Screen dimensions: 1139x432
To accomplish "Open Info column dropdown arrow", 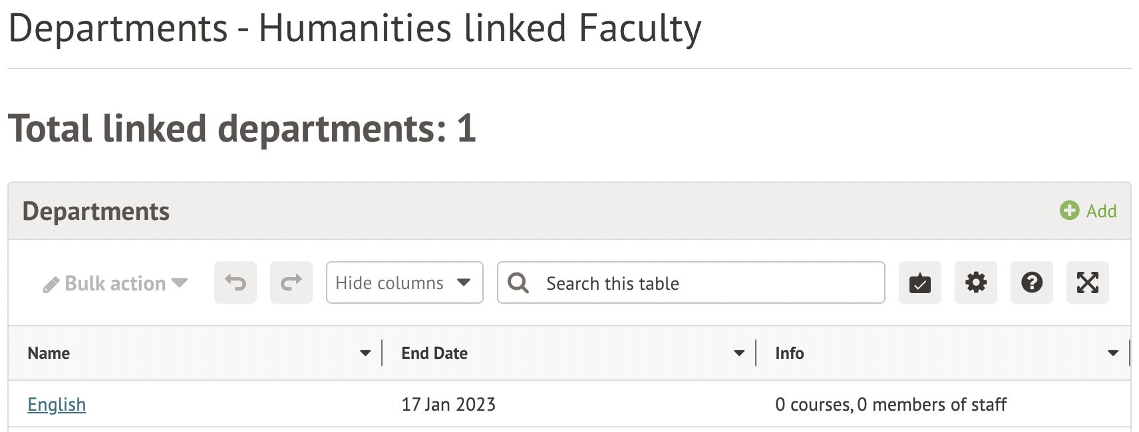I will coord(1113,353).
